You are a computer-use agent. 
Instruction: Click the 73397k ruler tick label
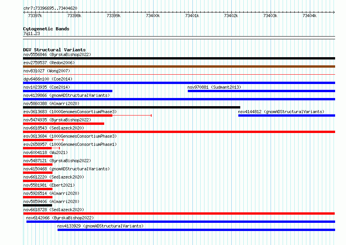(x=35, y=16)
